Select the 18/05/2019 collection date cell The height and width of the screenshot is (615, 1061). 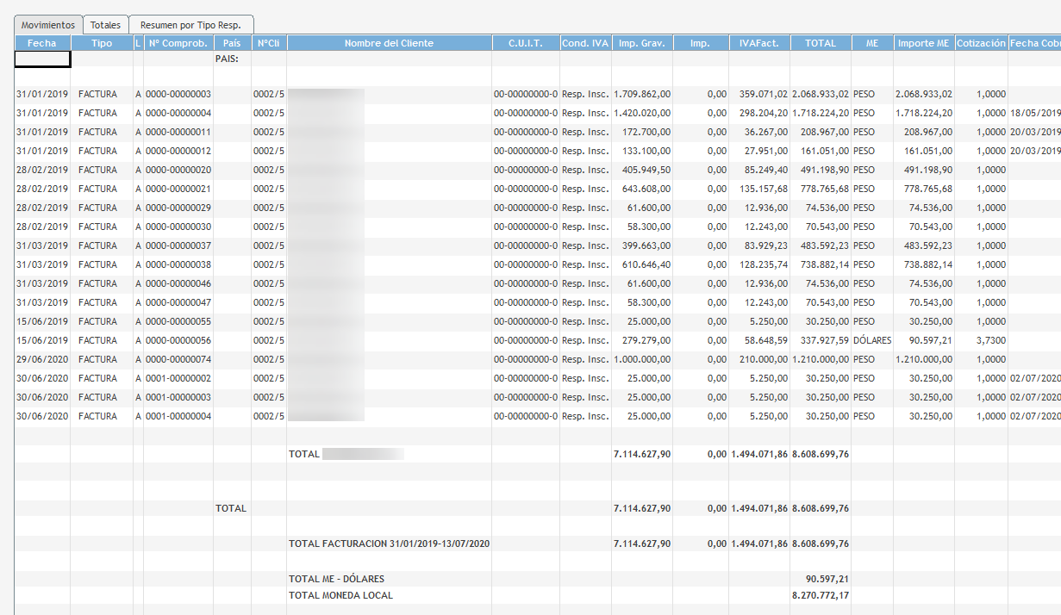point(1034,113)
